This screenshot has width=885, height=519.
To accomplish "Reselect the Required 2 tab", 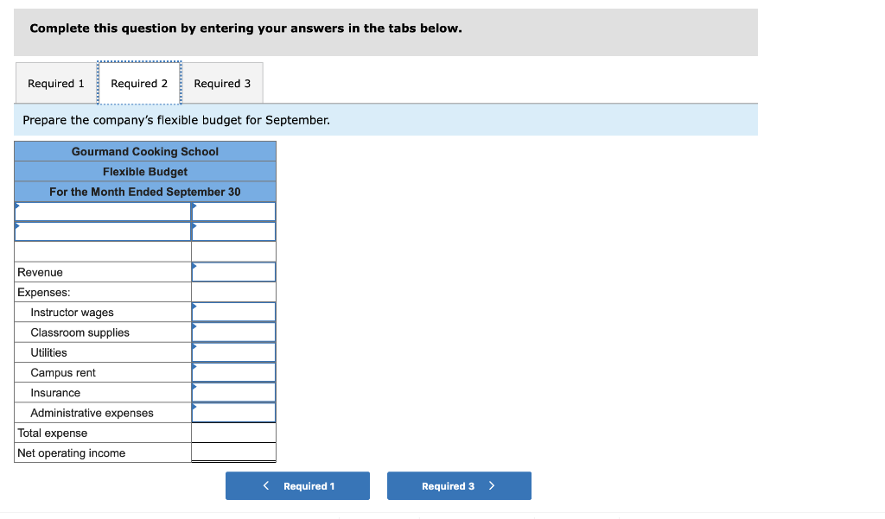I will point(139,83).
